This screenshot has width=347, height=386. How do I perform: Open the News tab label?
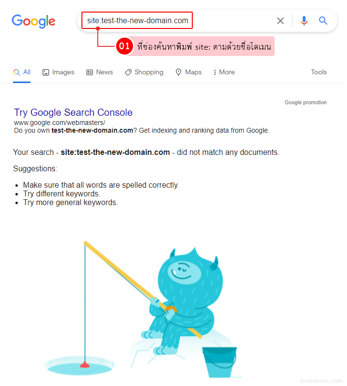pos(105,72)
